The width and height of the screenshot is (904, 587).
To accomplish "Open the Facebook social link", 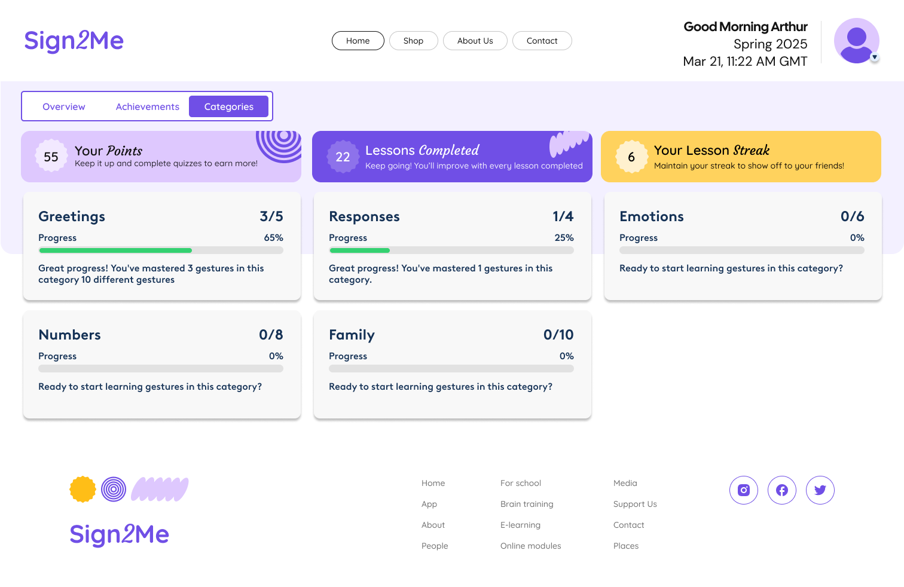I will pyautogui.click(x=782, y=490).
